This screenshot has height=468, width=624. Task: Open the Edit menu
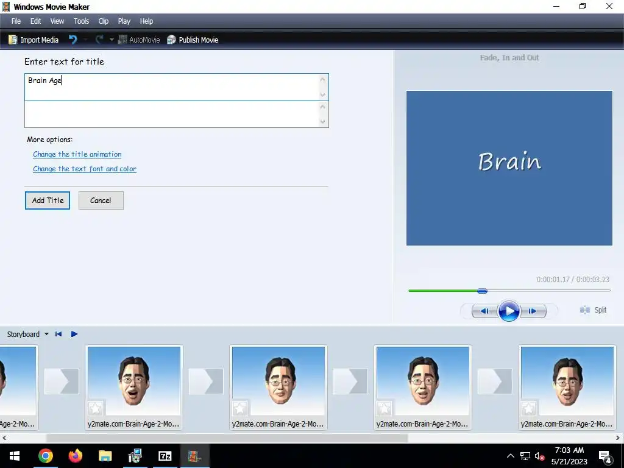[x=35, y=21]
